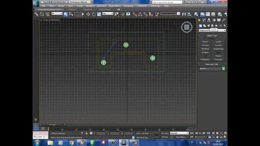Activate the Select Object tool

[x=66, y=14]
